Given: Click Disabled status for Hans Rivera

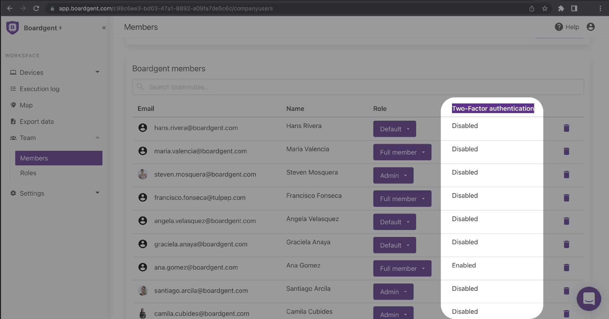Looking at the screenshot, I should [x=465, y=126].
